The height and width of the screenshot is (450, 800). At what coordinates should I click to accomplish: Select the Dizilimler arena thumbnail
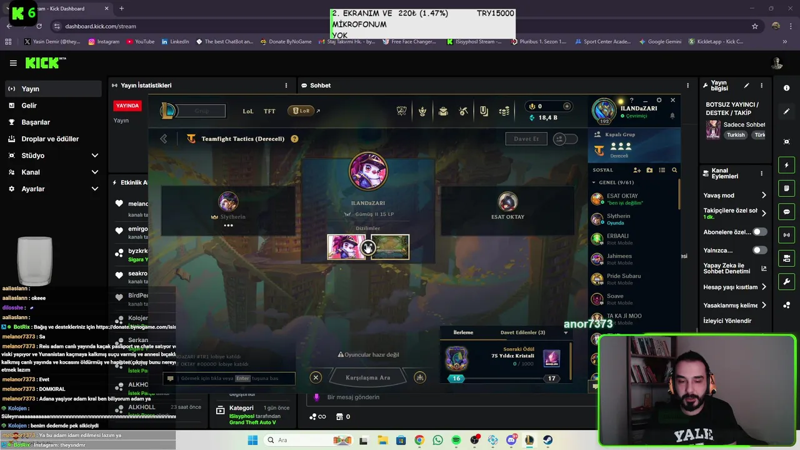point(389,247)
